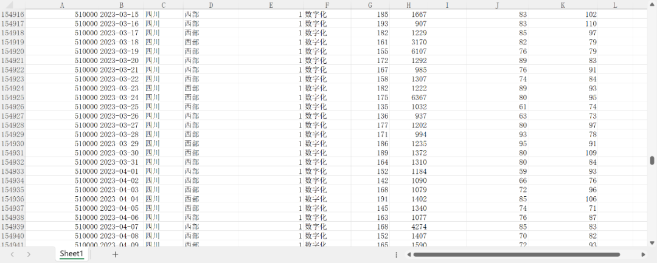Viewport: 657px width, 263px height.
Task: Click cell with value 907
Action: point(409,24)
